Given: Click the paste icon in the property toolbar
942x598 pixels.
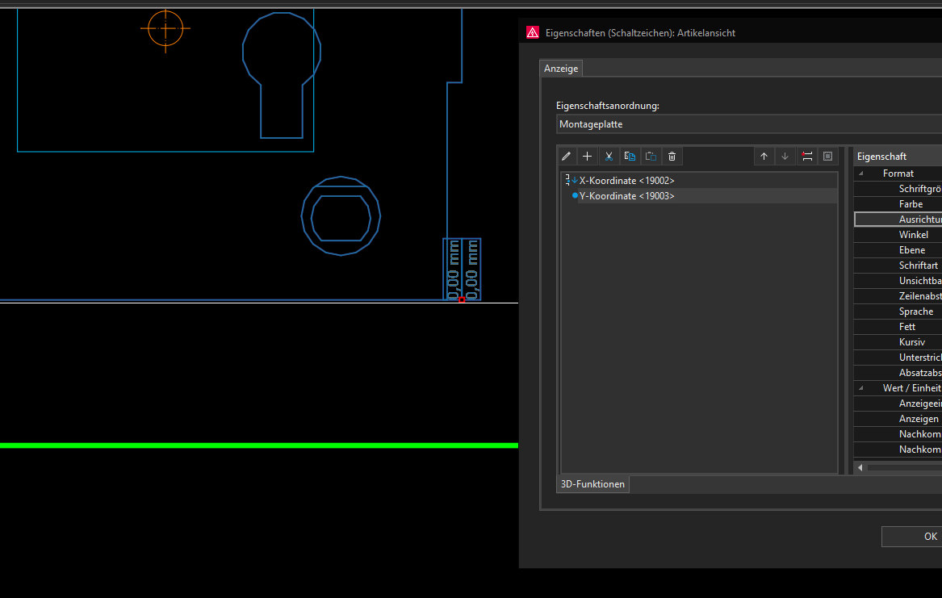Looking at the screenshot, I should coord(651,156).
